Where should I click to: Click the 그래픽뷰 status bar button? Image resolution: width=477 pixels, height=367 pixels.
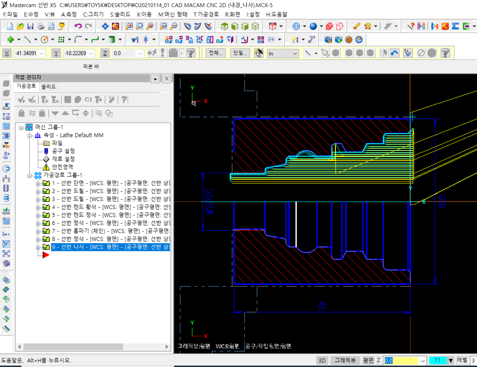pyautogui.click(x=345, y=360)
